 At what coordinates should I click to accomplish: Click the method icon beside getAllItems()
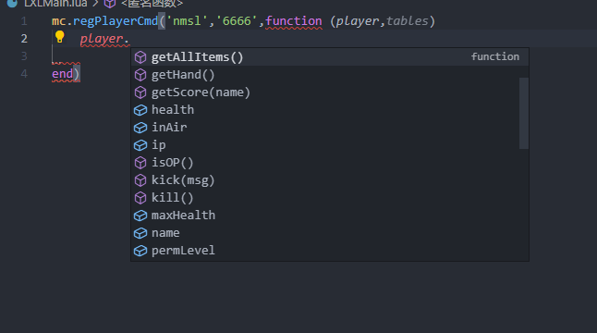140,57
